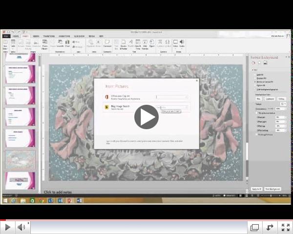Click the play button in player bar
Image resolution: width=293 pixels, height=234 pixels.
[x=7, y=227]
